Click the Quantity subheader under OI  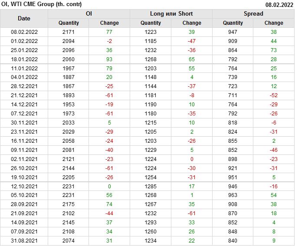[x=69, y=23]
